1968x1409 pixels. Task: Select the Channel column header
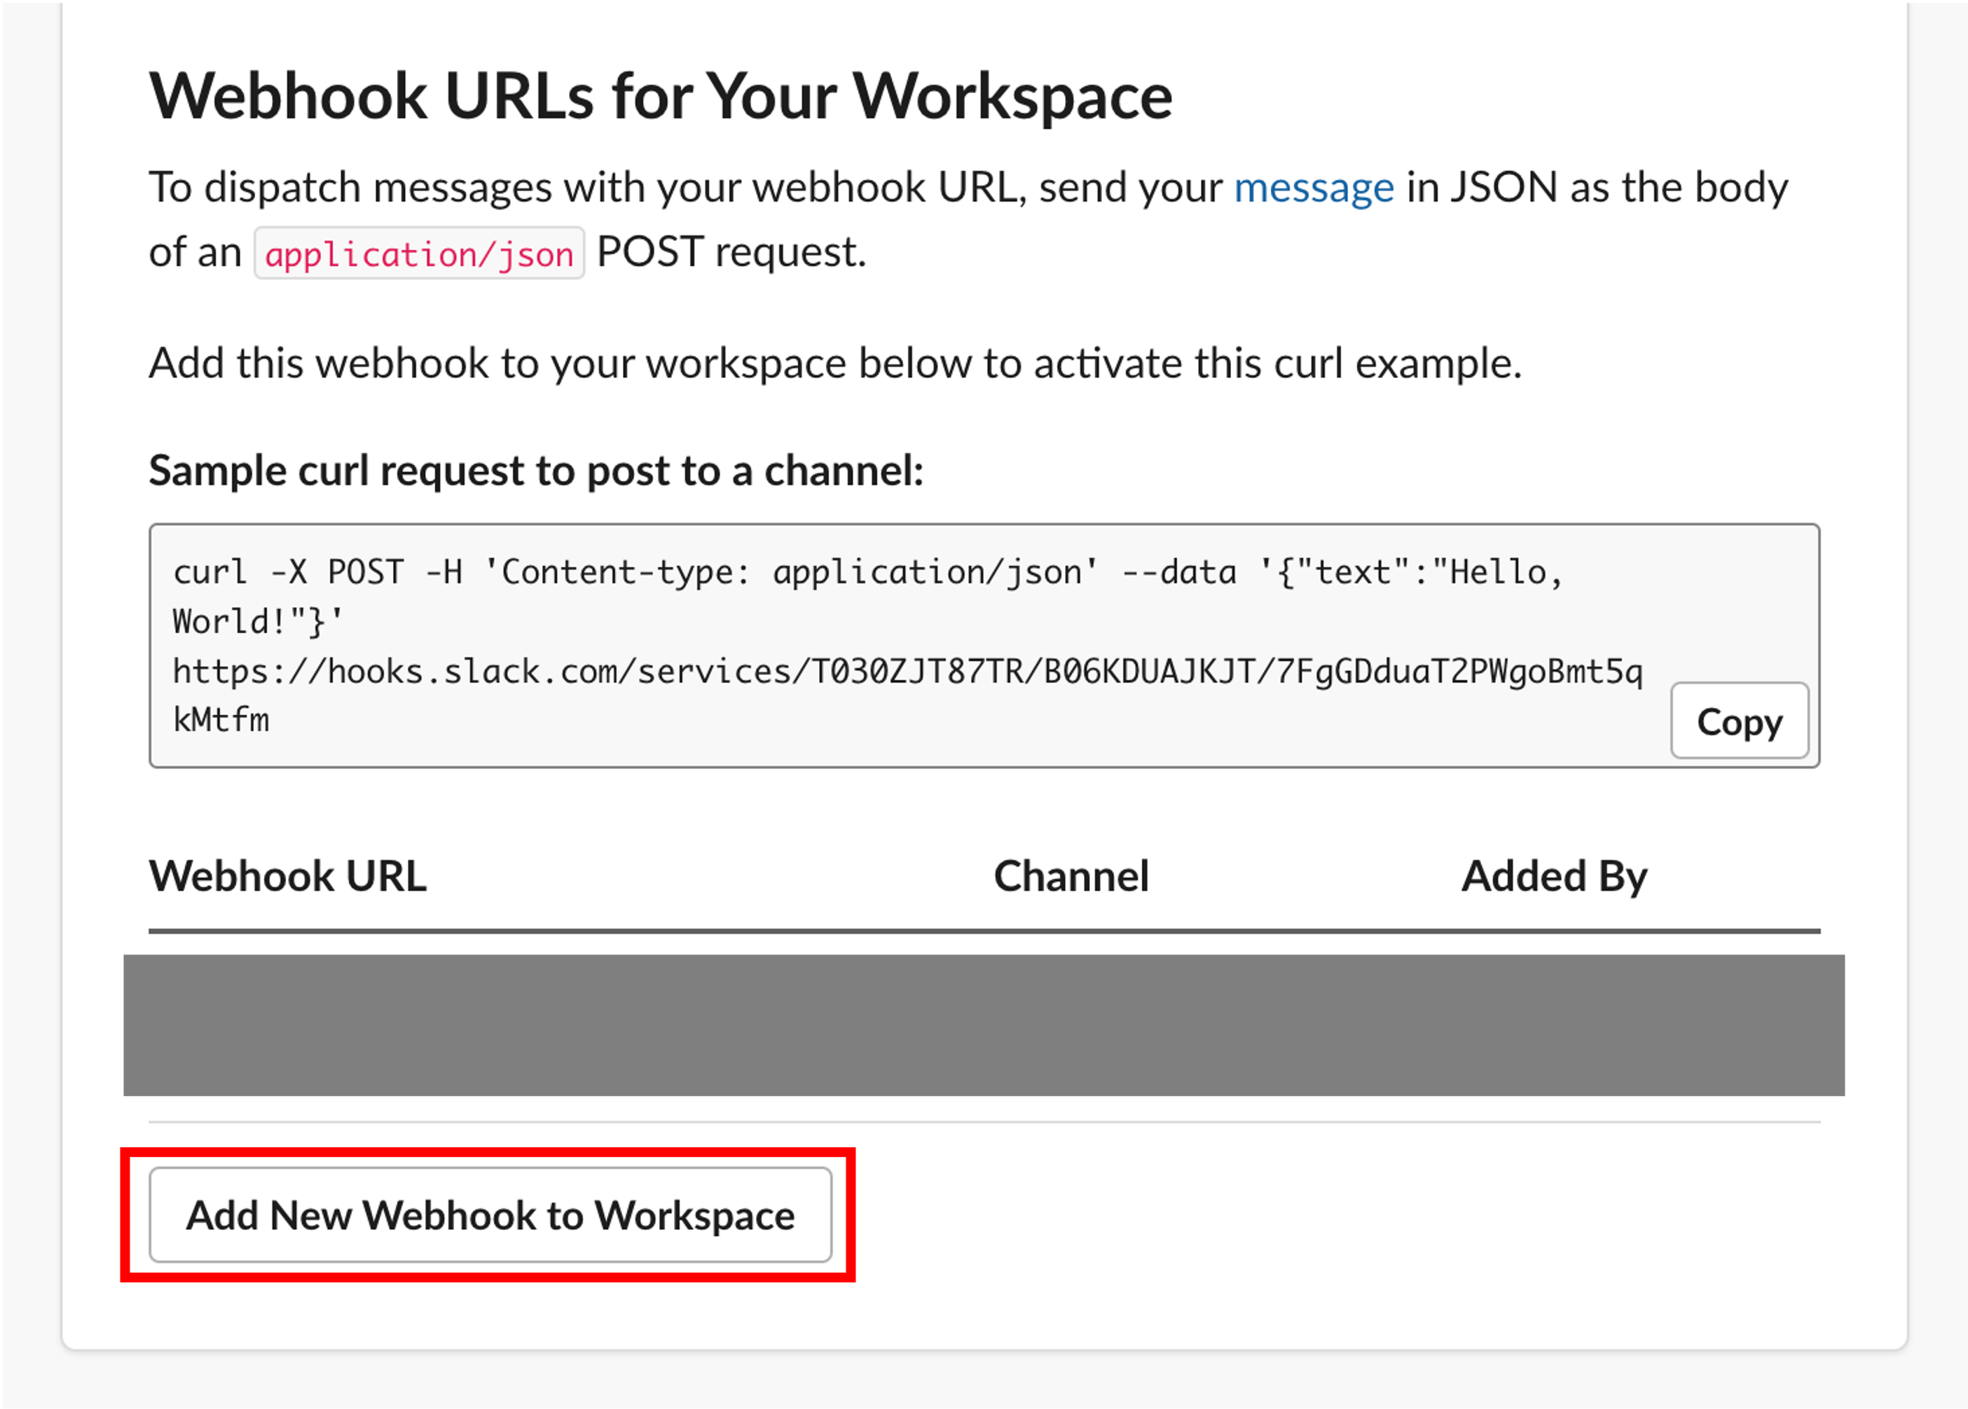pyautogui.click(x=1071, y=876)
